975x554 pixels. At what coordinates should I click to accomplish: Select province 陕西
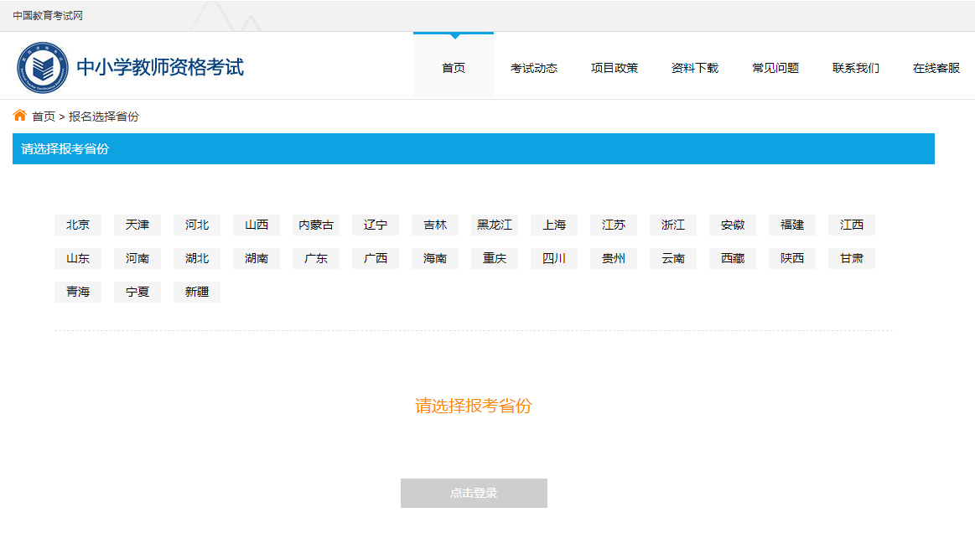792,258
